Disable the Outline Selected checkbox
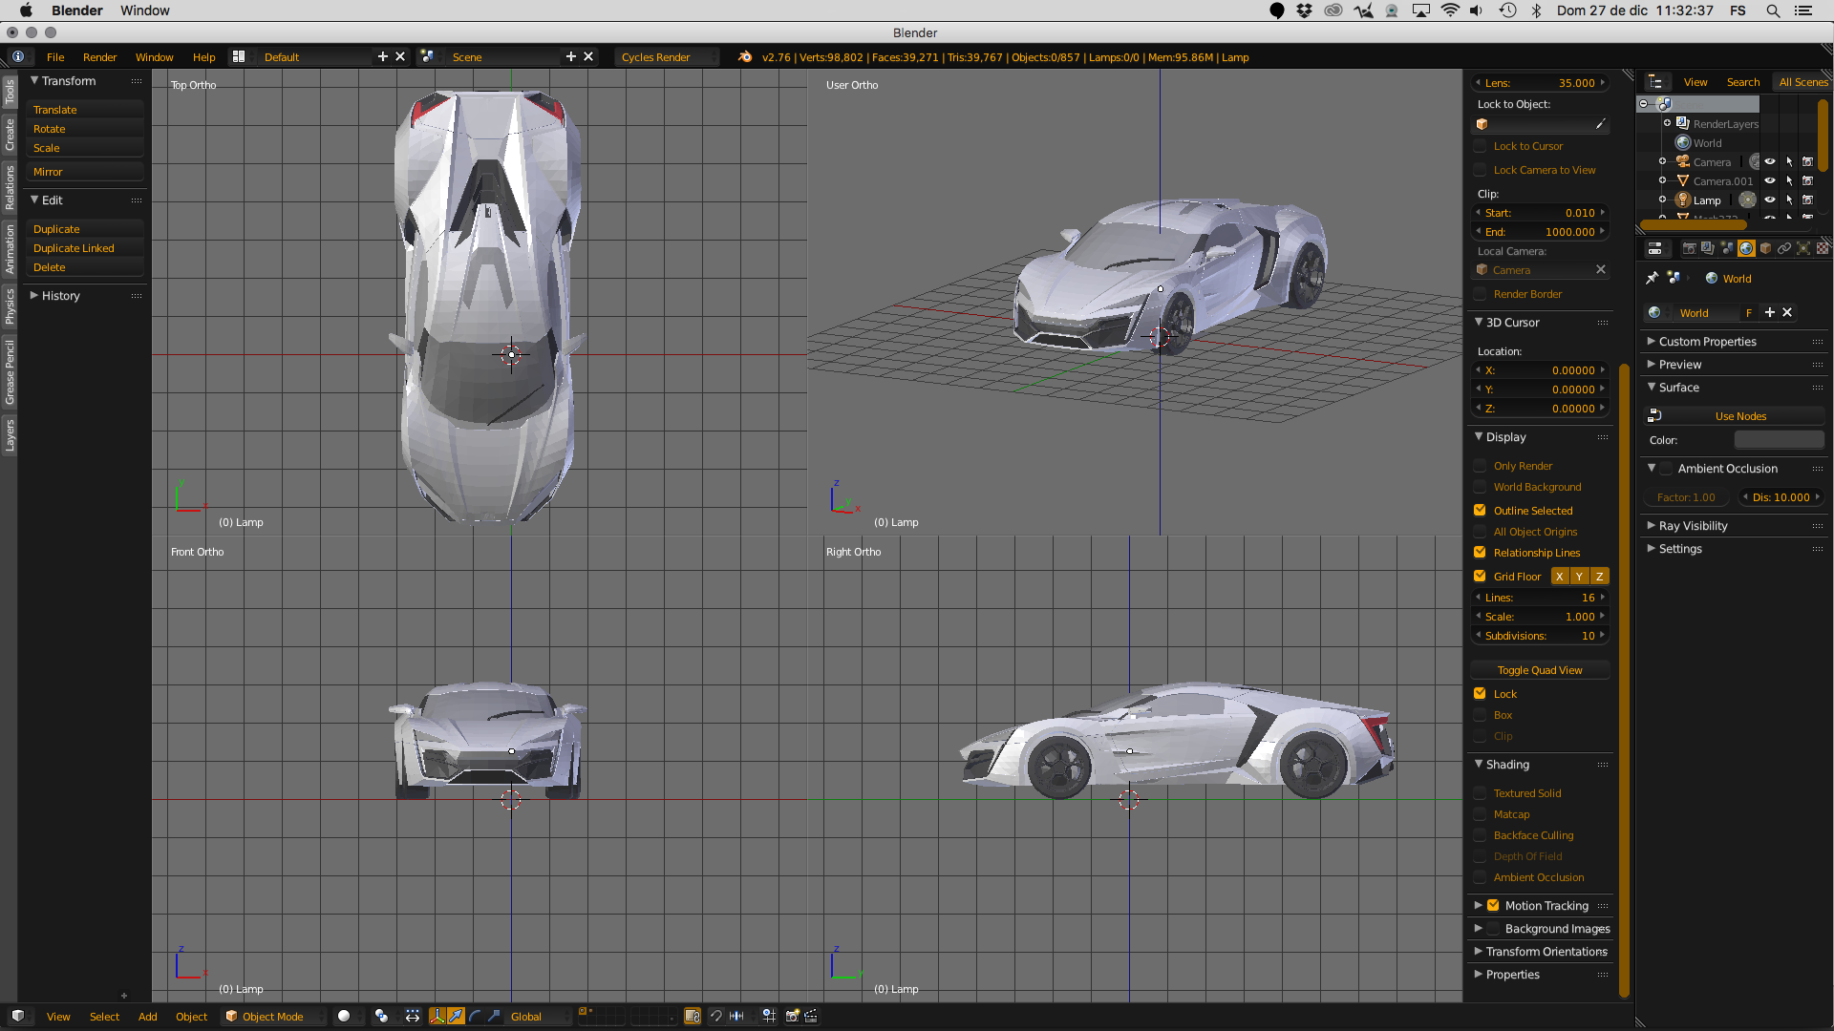This screenshot has width=1834, height=1031. 1480,511
